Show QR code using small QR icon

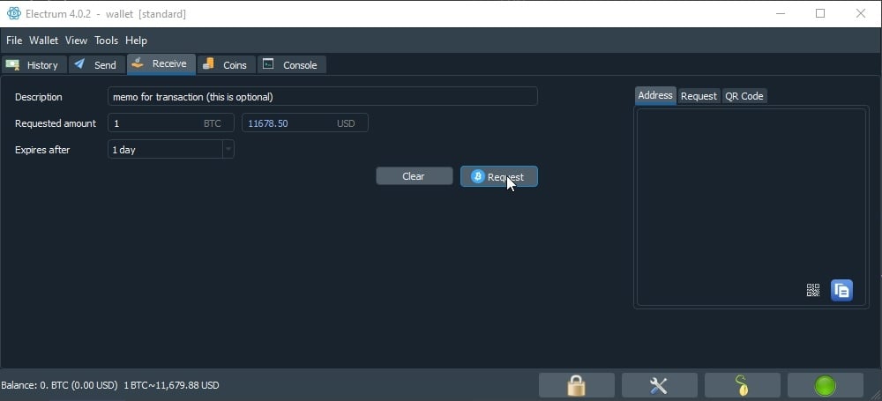pyautogui.click(x=813, y=290)
